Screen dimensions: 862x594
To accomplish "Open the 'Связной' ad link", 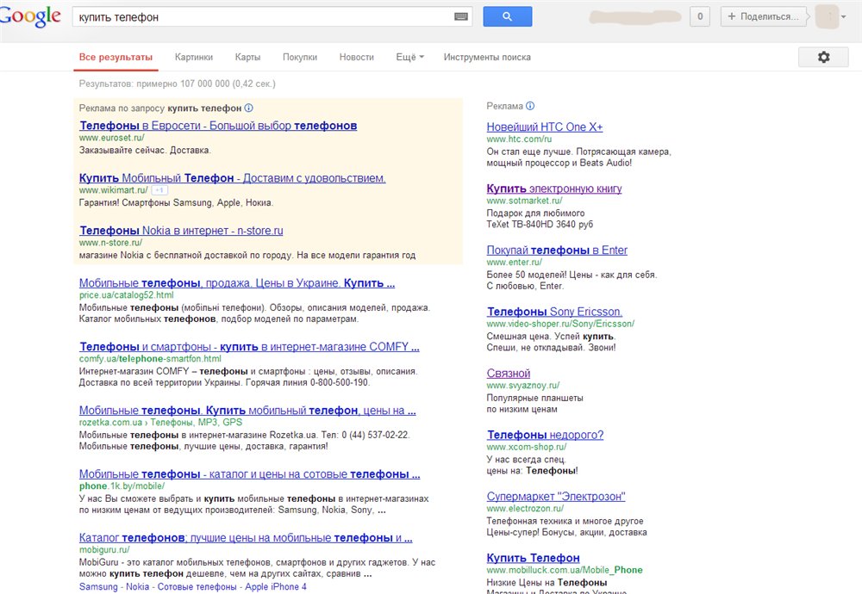I will [509, 374].
